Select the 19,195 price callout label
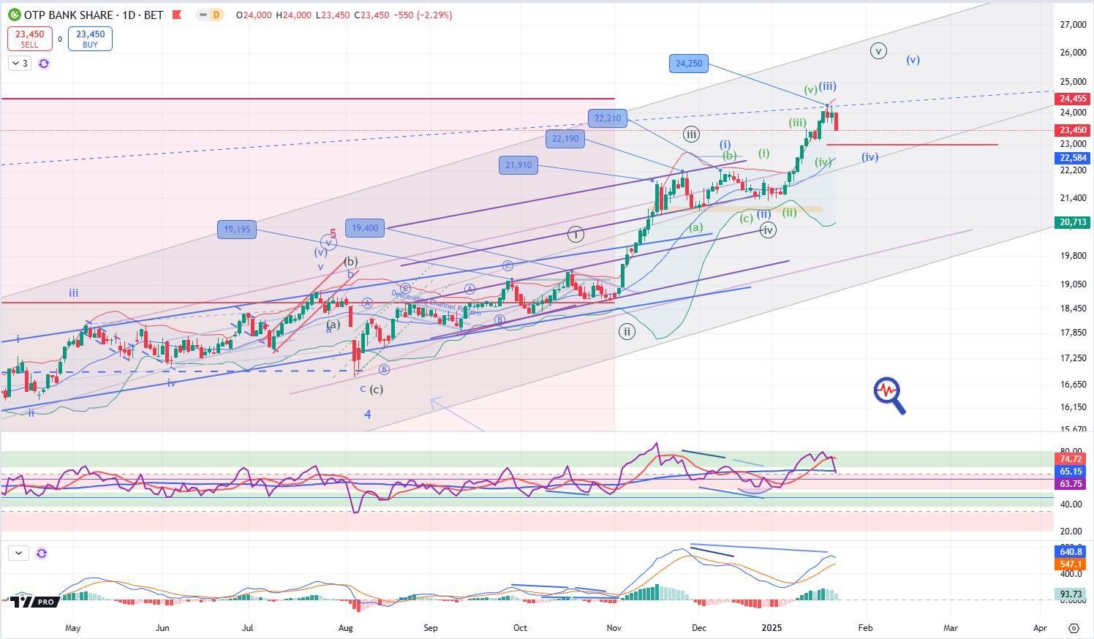 click(237, 230)
